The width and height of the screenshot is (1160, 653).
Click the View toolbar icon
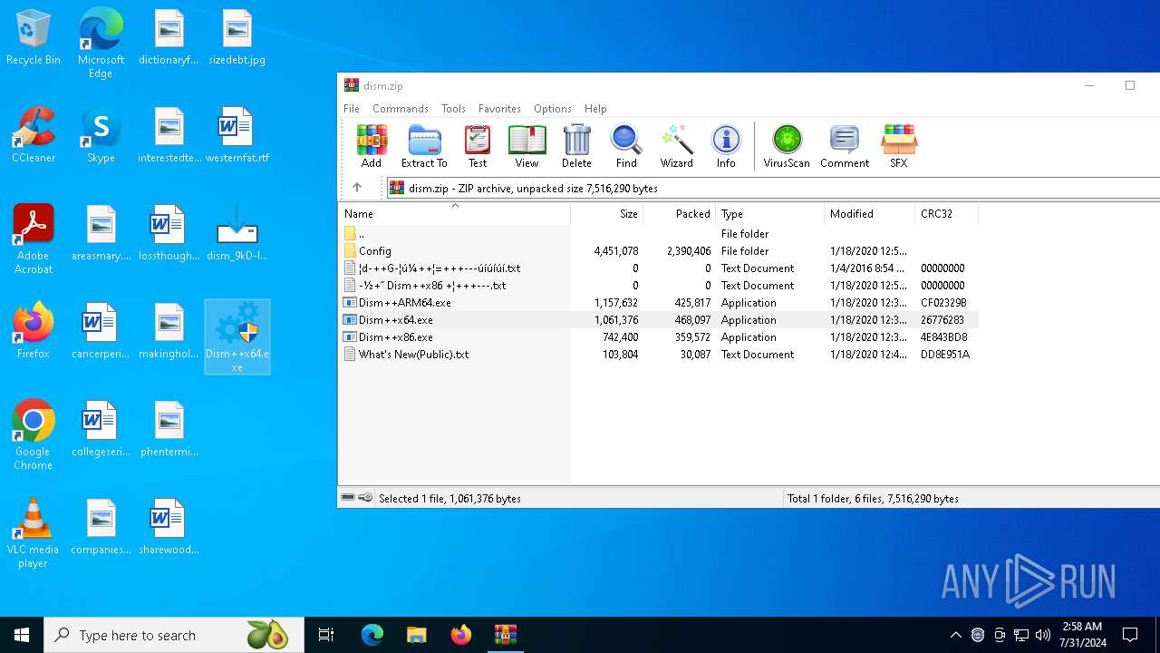[x=527, y=146]
